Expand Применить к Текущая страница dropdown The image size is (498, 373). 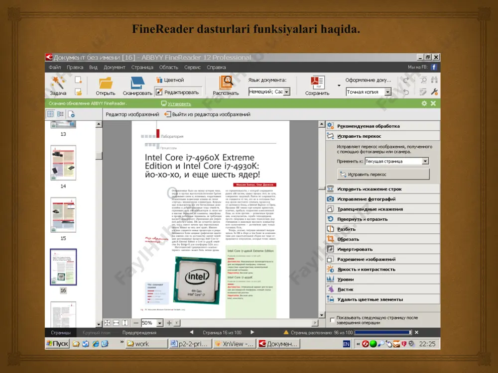click(x=425, y=161)
